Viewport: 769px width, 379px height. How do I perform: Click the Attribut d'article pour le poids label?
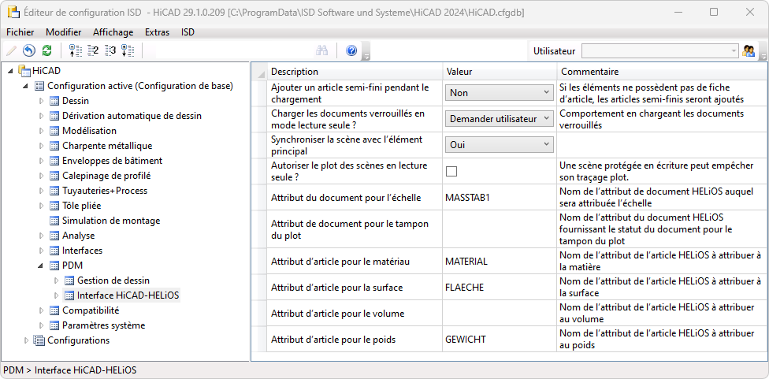click(333, 340)
